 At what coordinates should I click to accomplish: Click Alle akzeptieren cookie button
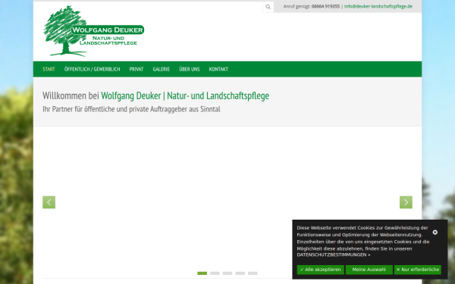point(320,270)
